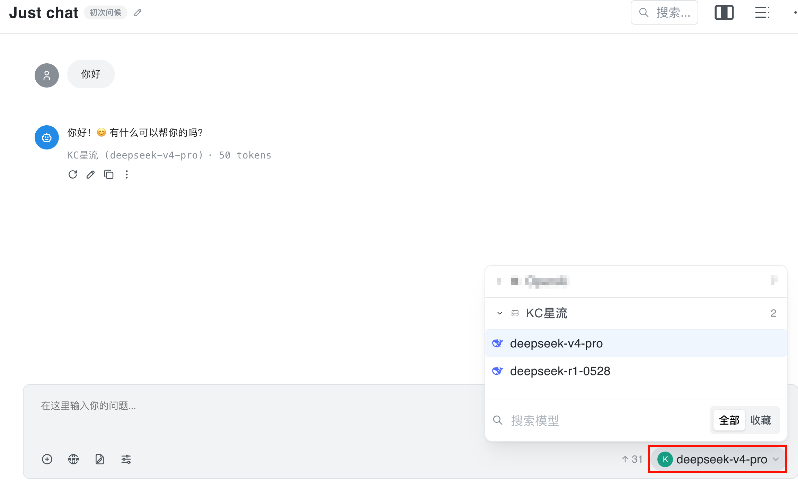Click the 初次问候 topic tag

coord(106,13)
